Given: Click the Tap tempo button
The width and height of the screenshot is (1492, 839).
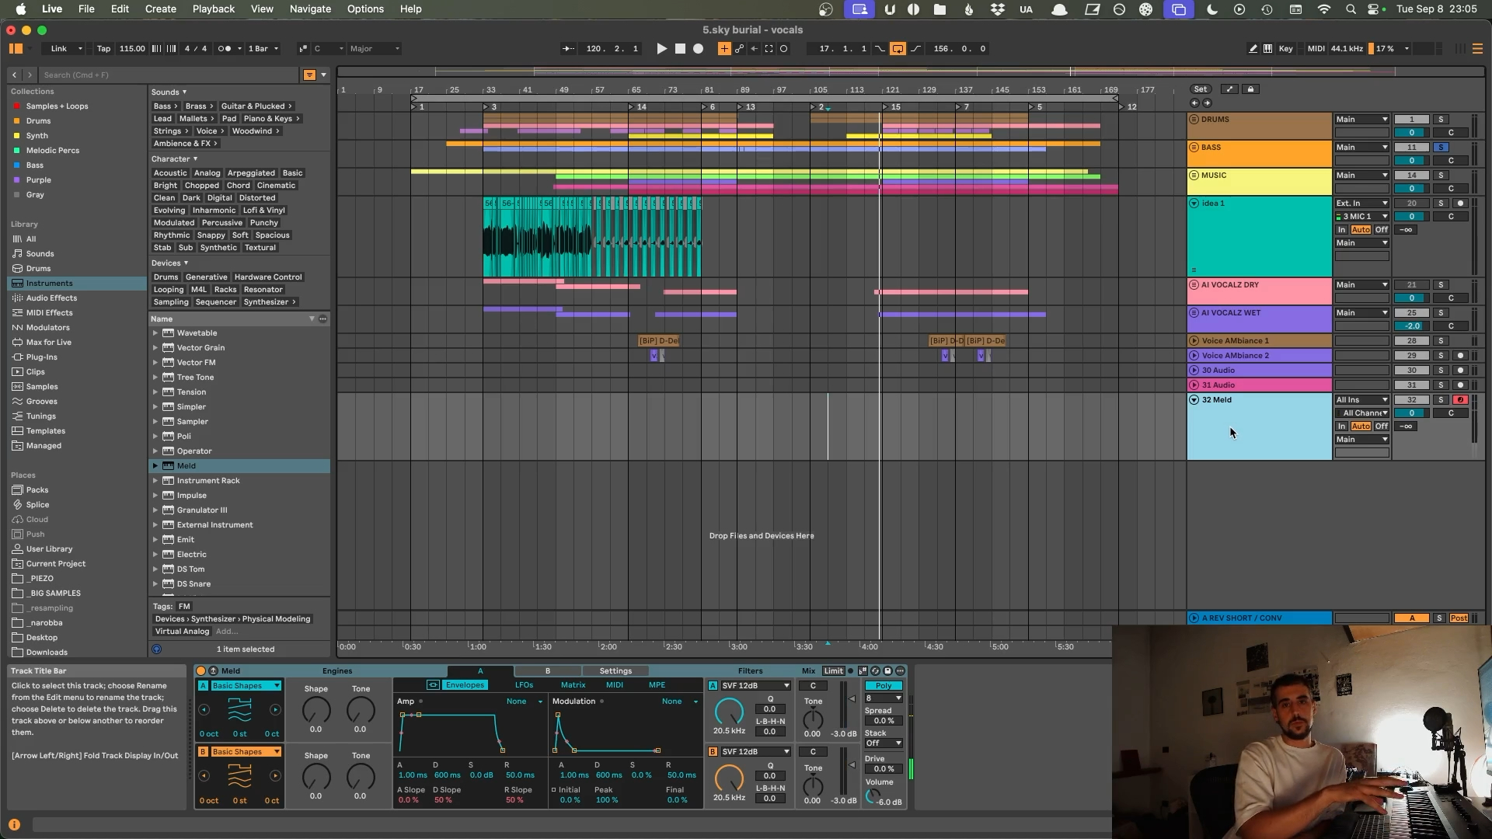Looking at the screenshot, I should (103, 48).
